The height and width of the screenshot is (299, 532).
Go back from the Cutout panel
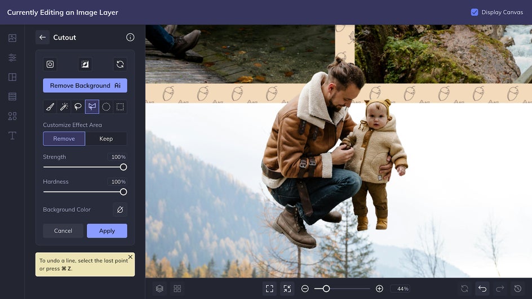tap(42, 37)
